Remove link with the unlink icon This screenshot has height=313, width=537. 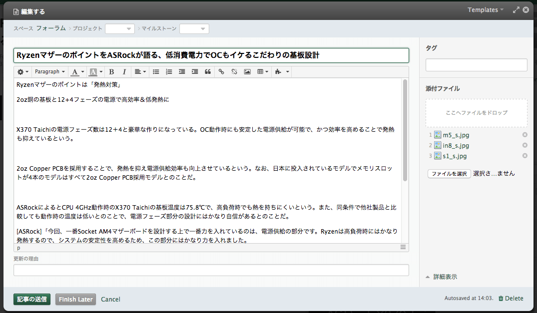coord(234,72)
